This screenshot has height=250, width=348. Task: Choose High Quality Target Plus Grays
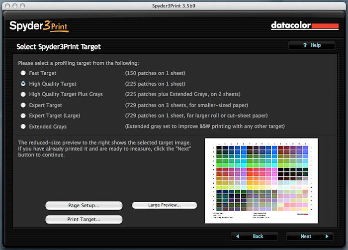(23, 95)
